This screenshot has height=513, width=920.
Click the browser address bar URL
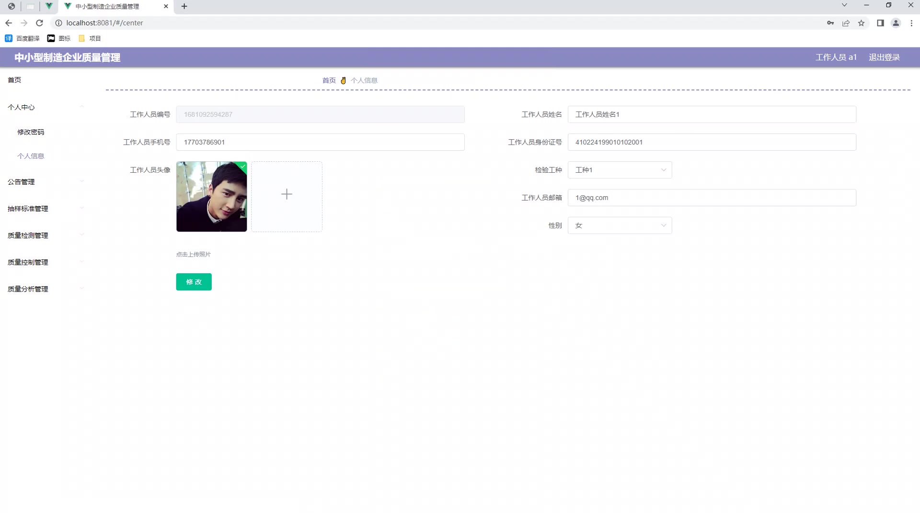pyautogui.click(x=104, y=23)
